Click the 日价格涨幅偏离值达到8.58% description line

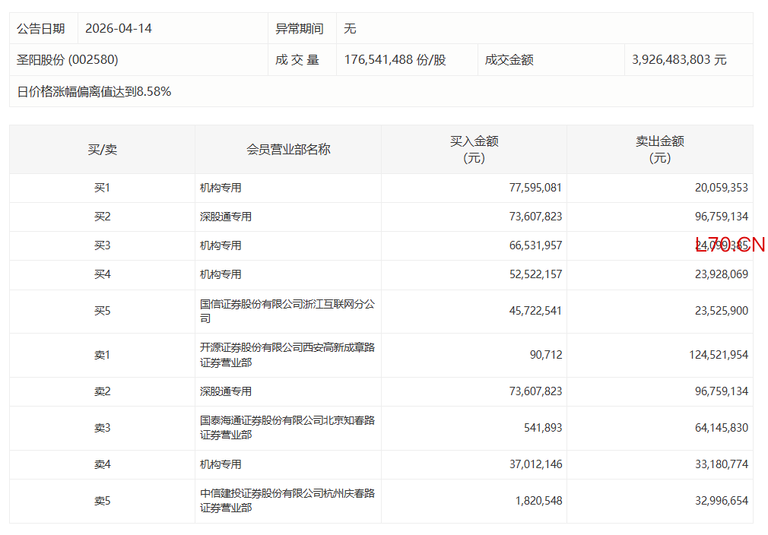click(x=94, y=92)
